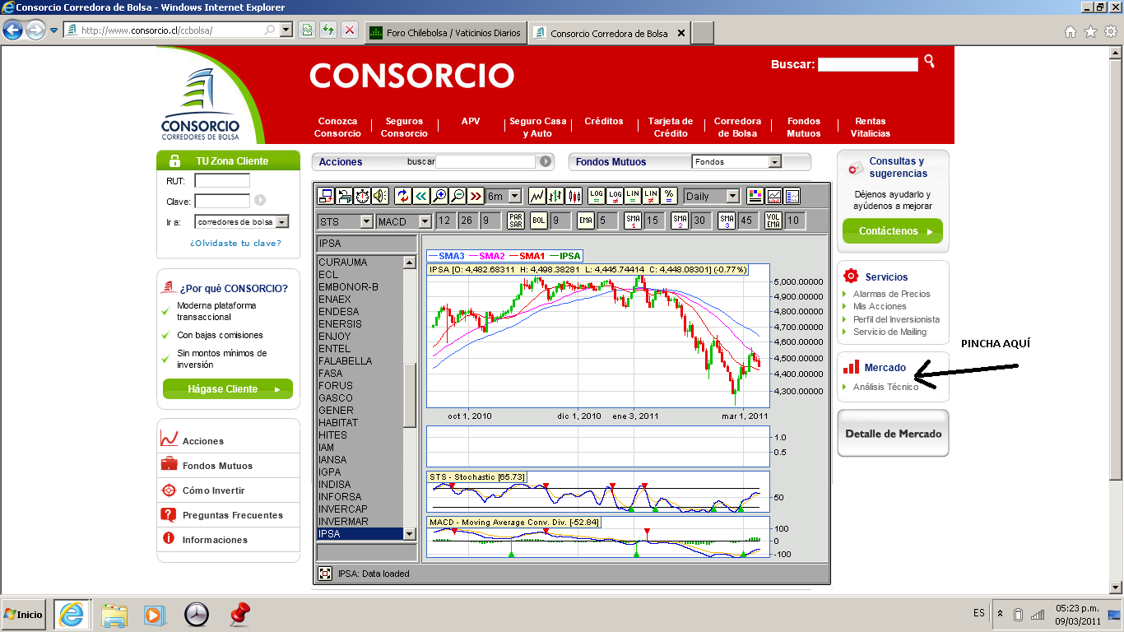Screen dimensions: 1124x632
Task: Click the color palette settings icon
Action: (x=755, y=196)
